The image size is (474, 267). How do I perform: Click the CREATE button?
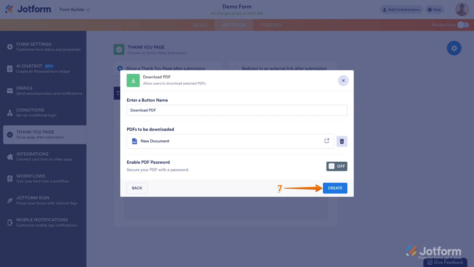pyautogui.click(x=335, y=188)
